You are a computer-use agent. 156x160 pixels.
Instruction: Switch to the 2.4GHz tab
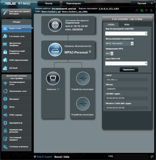(x=111, y=24)
